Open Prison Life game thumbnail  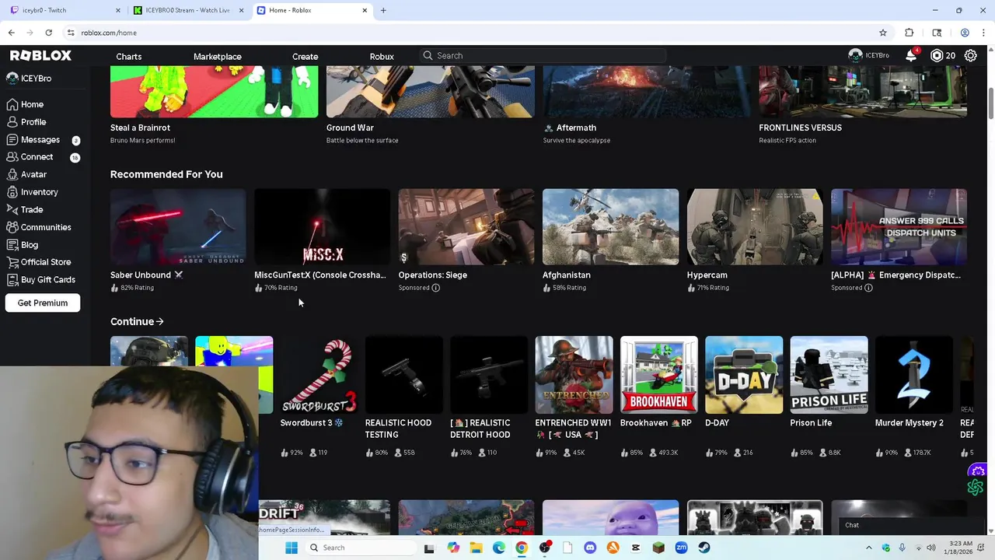coord(829,375)
